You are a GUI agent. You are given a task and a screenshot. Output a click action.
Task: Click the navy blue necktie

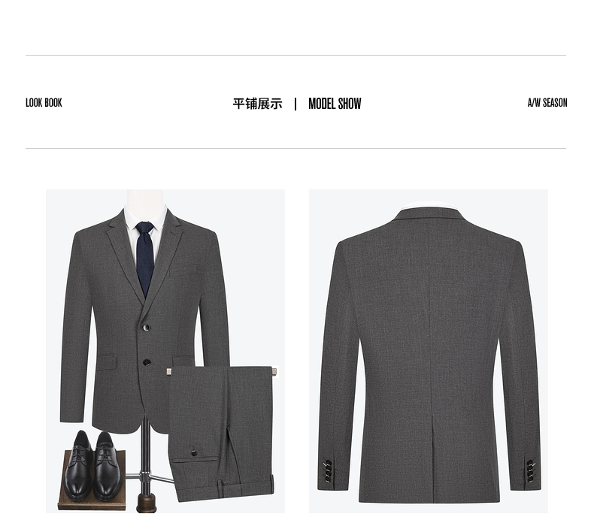pyautogui.click(x=145, y=259)
